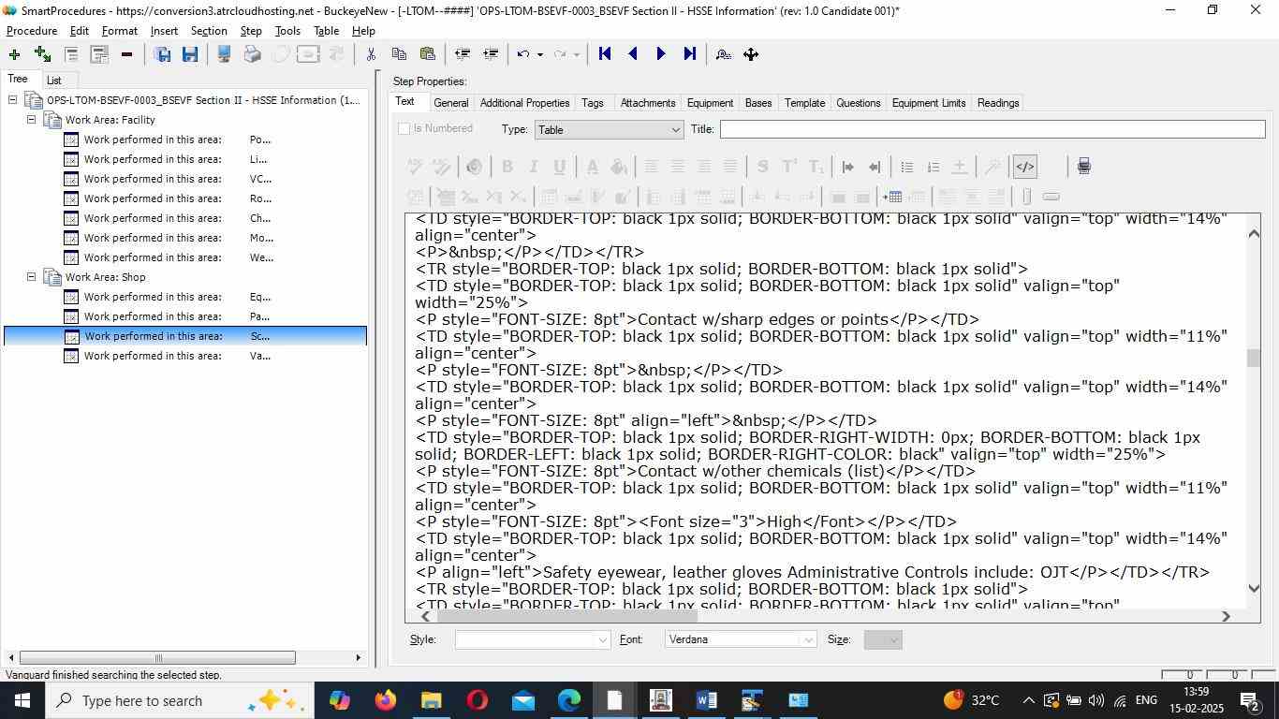Switch to the Attachments tab
This screenshot has width=1279, height=719.
pos(647,103)
